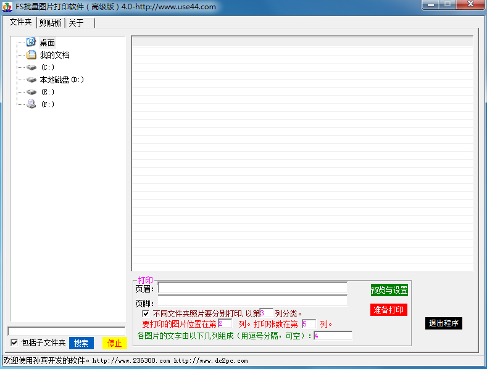This screenshot has height=369, width=487.
Task: Switch to the 剪贴板 tab
Action: click(51, 23)
